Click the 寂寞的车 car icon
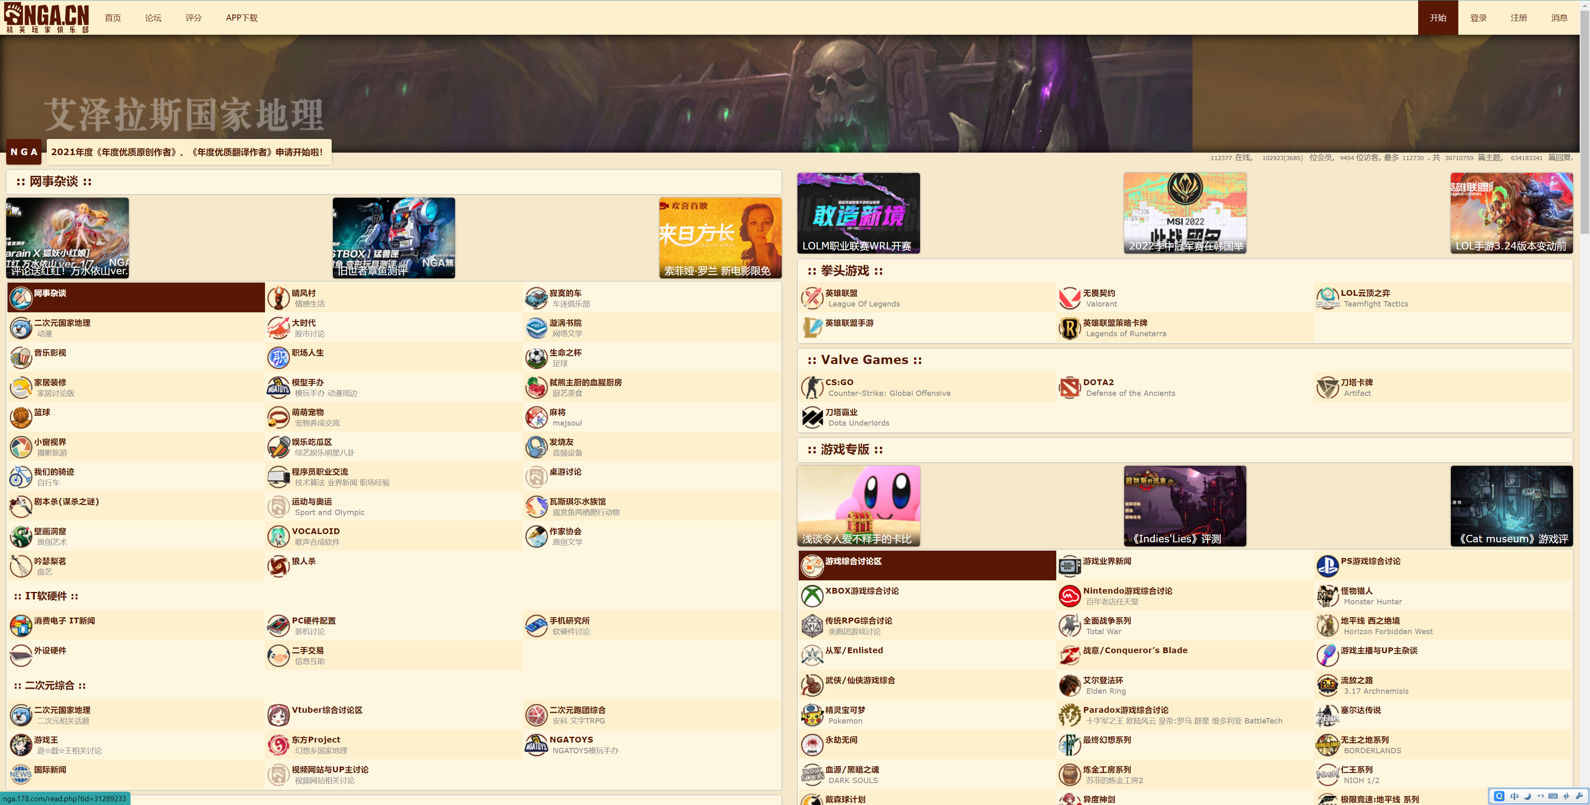1590x805 pixels. (536, 298)
